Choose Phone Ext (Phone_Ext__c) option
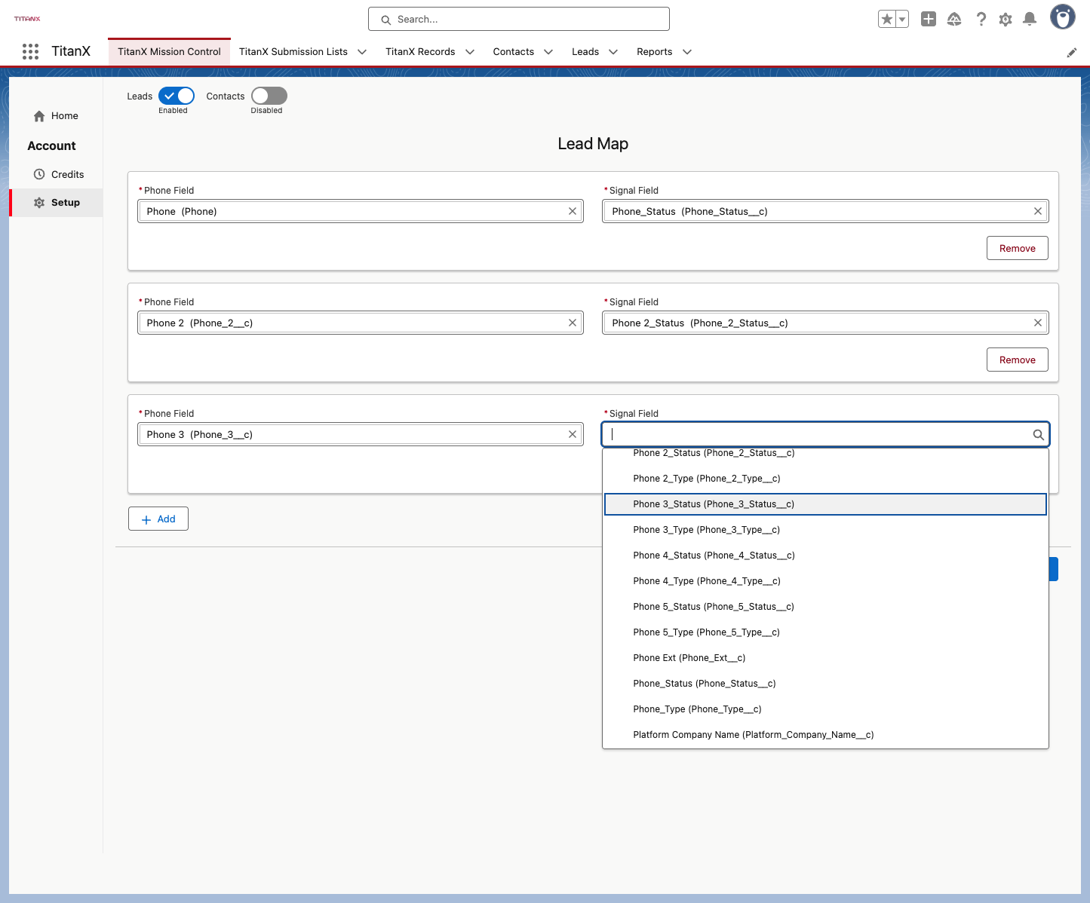The height and width of the screenshot is (903, 1090). click(x=825, y=658)
